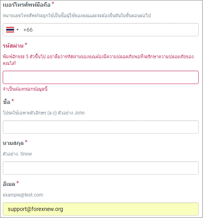Click the red password requirements hint text
Viewport: 203px width, 218px height.
coord(98,60)
